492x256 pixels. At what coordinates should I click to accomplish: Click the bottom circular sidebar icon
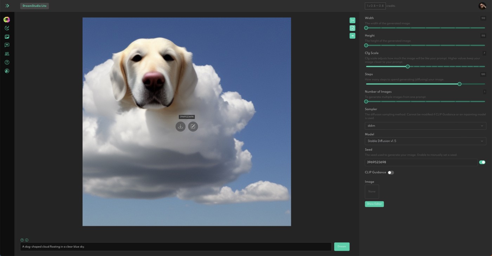[x=7, y=71]
